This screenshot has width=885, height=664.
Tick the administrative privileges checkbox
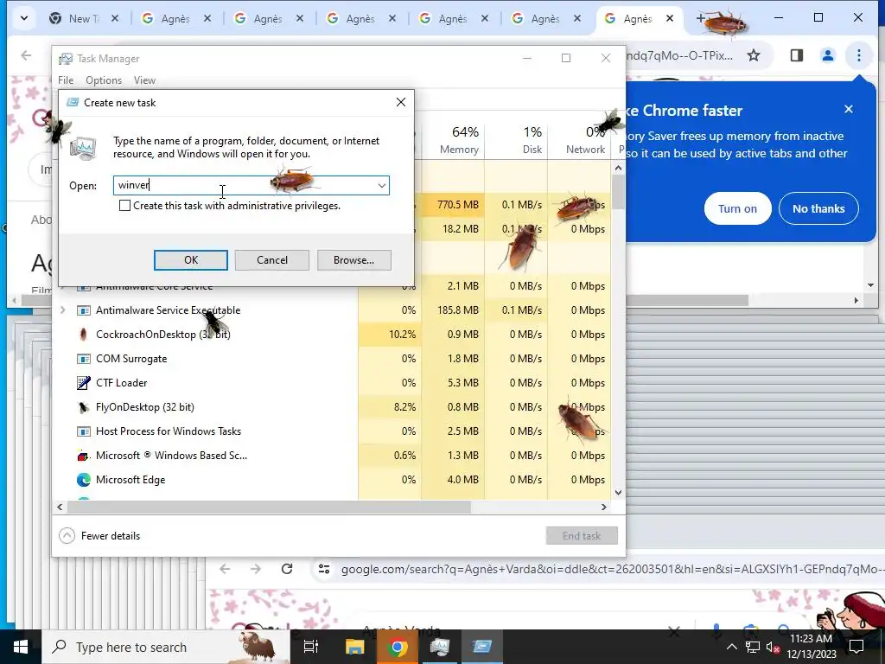pyautogui.click(x=124, y=206)
